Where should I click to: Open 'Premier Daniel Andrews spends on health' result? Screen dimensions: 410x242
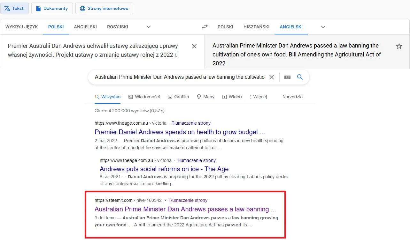coord(180,132)
